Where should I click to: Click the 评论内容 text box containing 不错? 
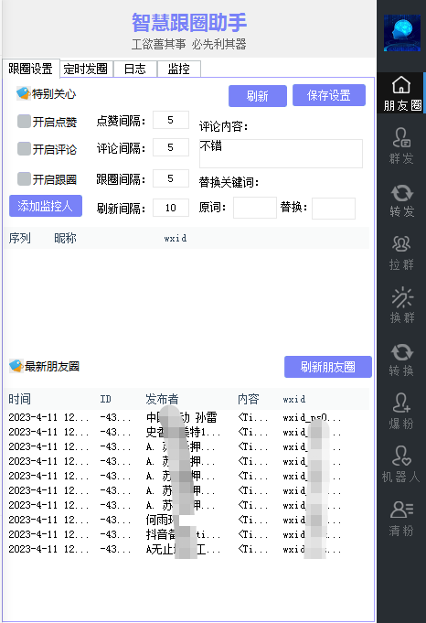(x=281, y=154)
